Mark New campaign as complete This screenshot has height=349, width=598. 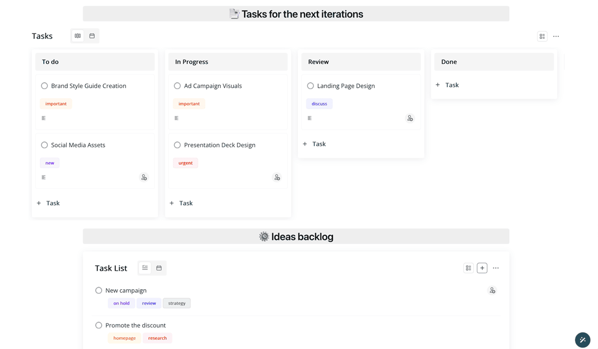[99, 290]
